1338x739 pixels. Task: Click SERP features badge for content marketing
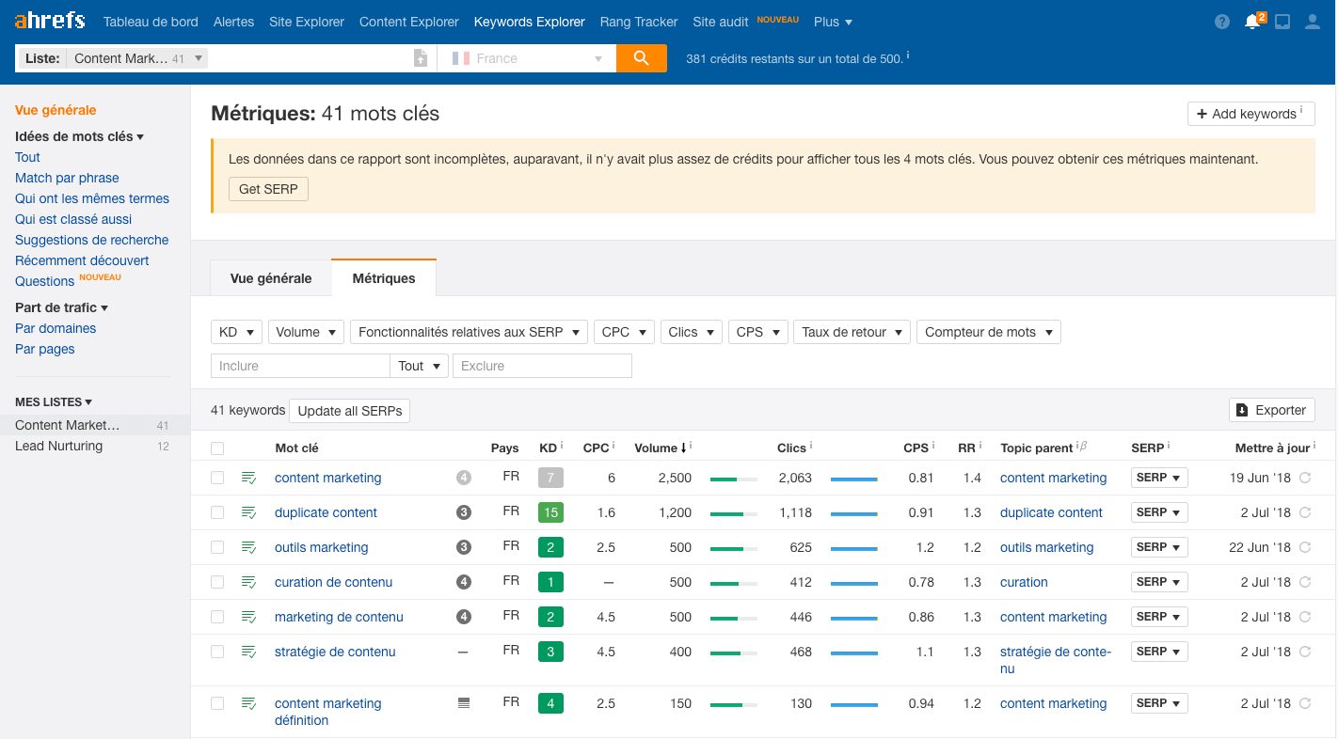click(463, 478)
